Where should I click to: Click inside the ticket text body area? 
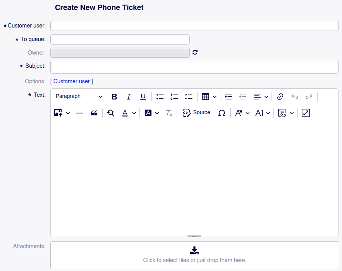pyautogui.click(x=194, y=178)
